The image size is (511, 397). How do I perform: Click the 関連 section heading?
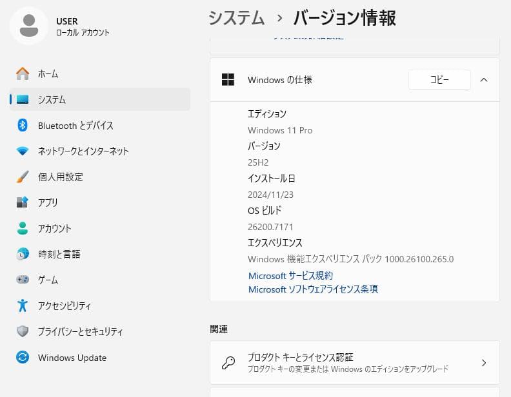tap(219, 329)
